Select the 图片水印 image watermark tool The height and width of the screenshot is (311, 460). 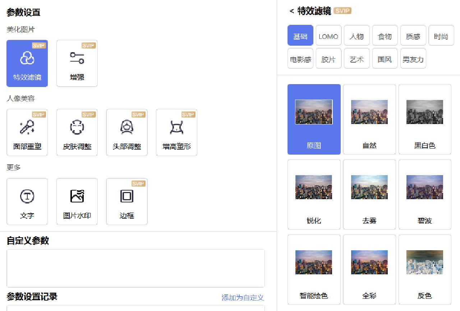tap(77, 201)
